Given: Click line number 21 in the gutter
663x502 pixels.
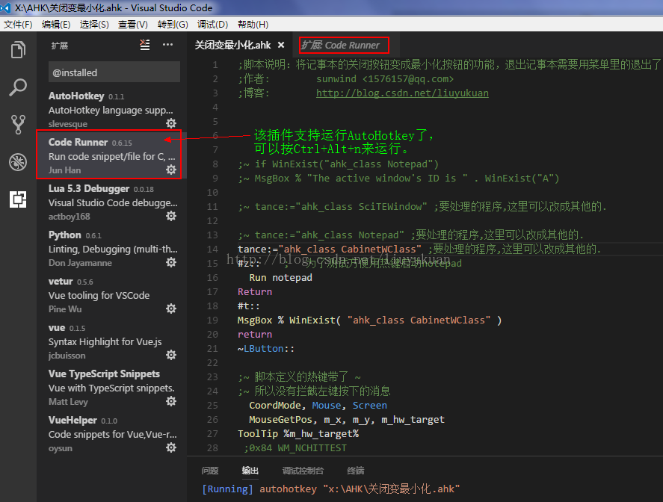Looking at the screenshot, I should (212, 349).
